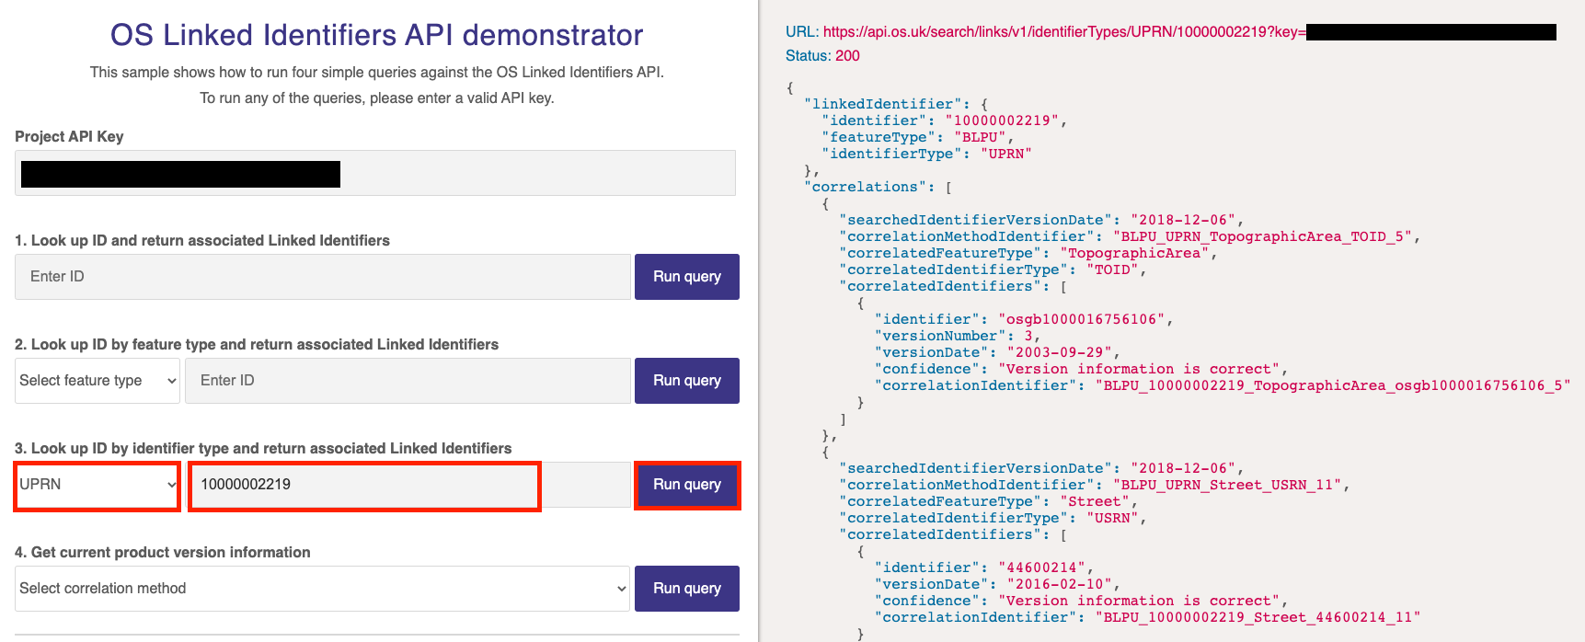Click correlatedIdentifierType value "USRN"
The height and width of the screenshot is (642, 1585).
(1112, 518)
